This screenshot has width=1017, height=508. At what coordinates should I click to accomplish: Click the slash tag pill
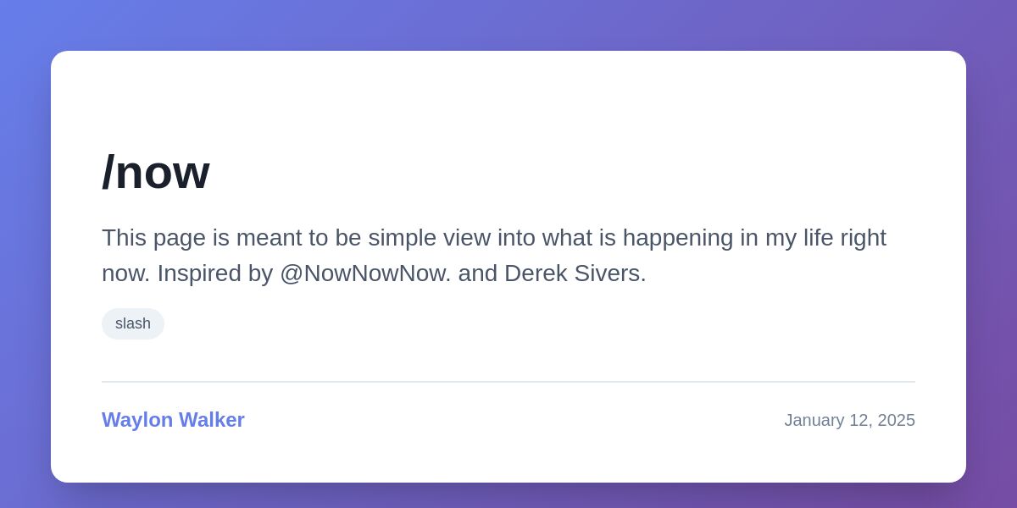pyautogui.click(x=133, y=323)
